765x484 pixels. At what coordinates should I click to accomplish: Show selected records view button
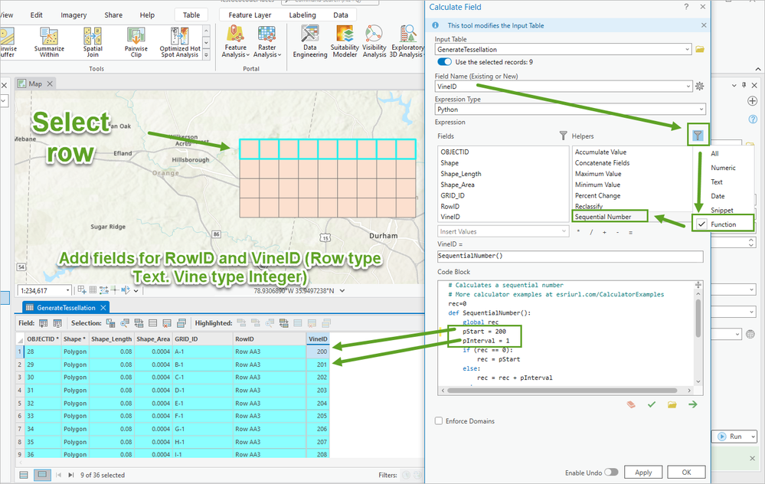coord(42,475)
